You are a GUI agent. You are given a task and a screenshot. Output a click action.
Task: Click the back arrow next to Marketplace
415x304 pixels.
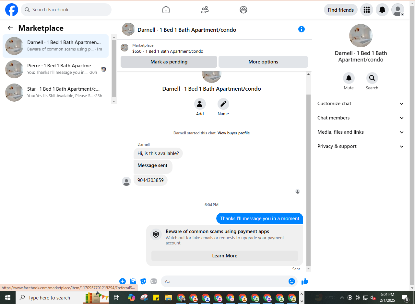10,28
